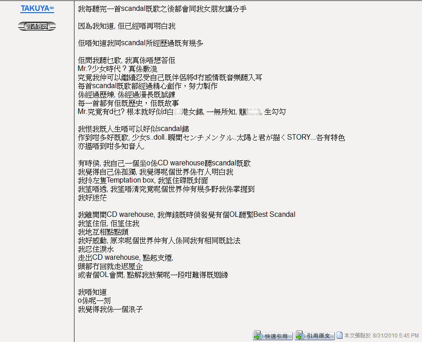Click the line 佢唔知道我同scandal所經歷過既有幾多
422x342 pixels.
click(140, 43)
